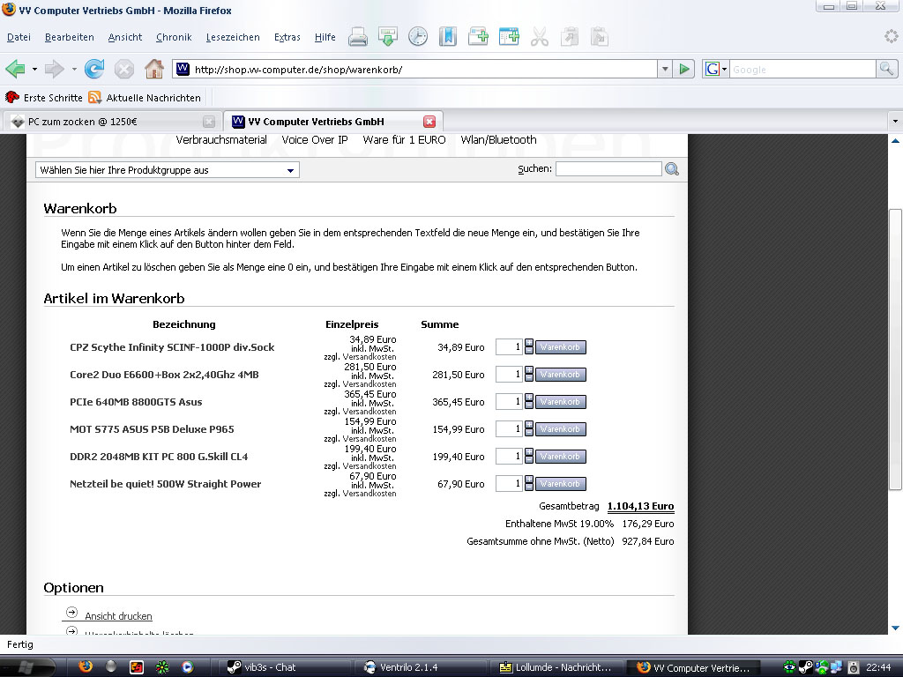The width and height of the screenshot is (903, 677).
Task: Open the Chronik menu
Action: click(174, 37)
